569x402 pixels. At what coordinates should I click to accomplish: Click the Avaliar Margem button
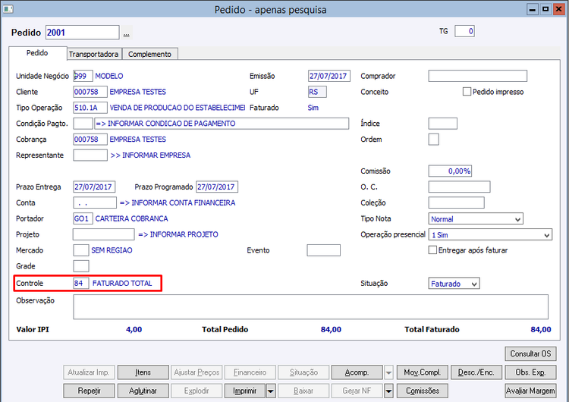pos(530,391)
